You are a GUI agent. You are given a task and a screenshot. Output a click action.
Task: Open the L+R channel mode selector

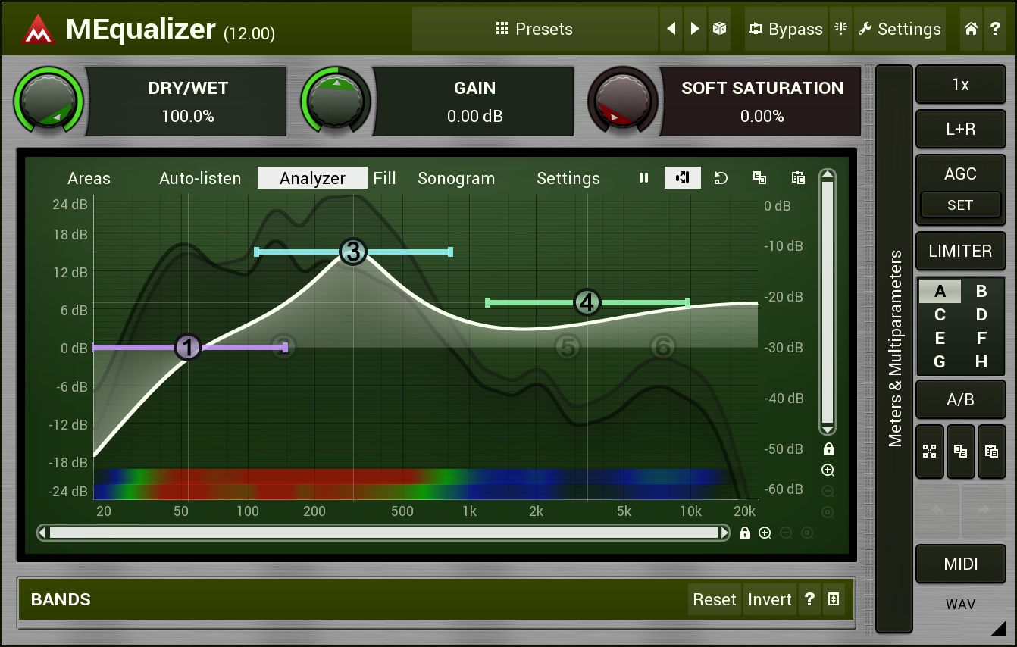click(960, 130)
